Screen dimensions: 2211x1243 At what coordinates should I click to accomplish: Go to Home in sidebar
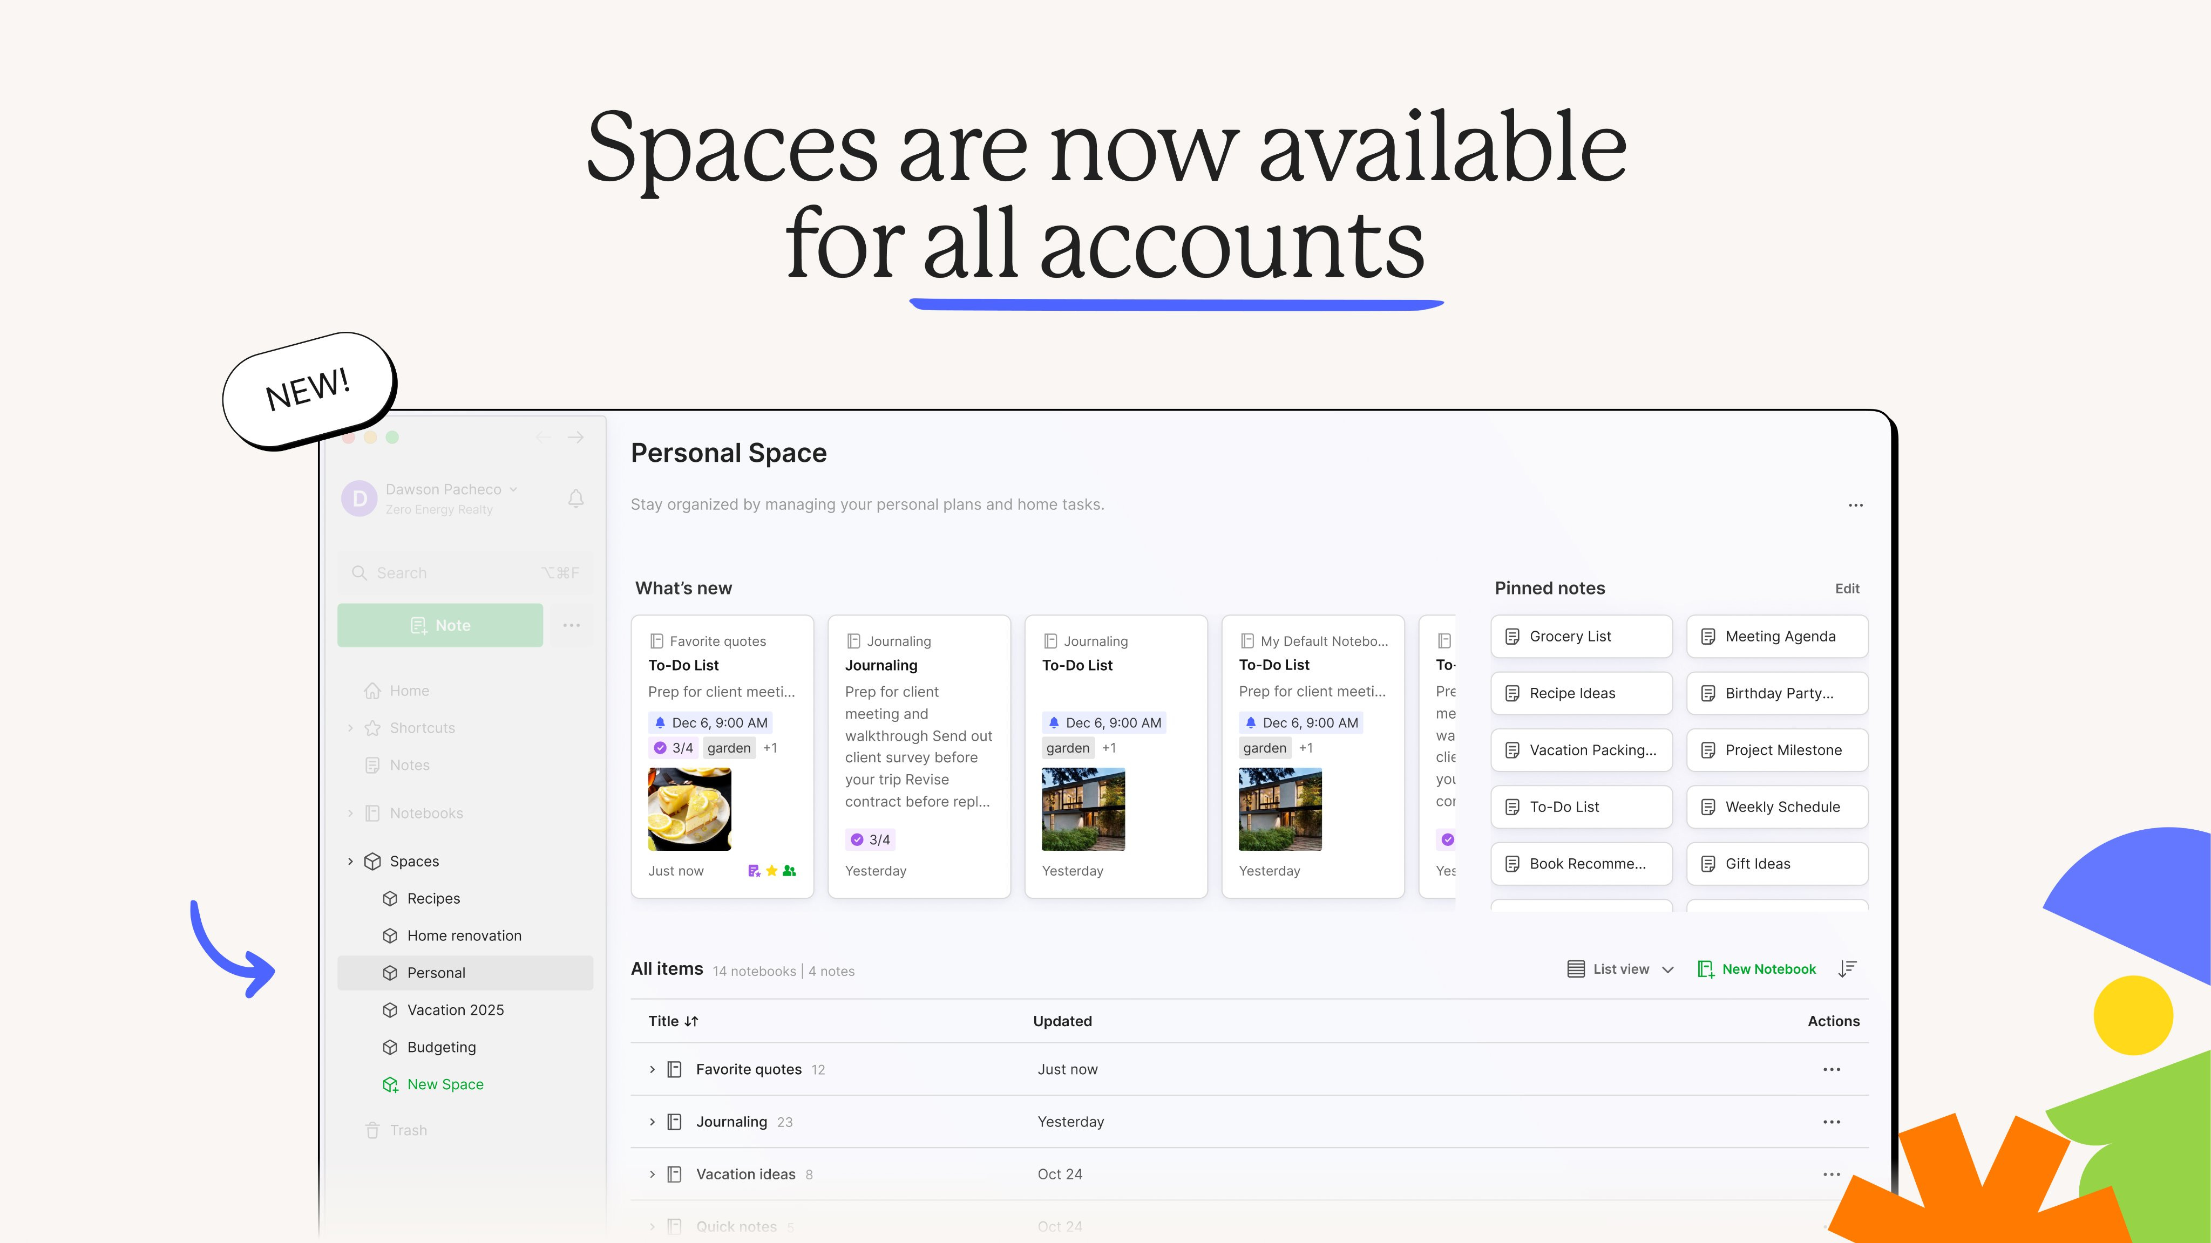point(409,691)
